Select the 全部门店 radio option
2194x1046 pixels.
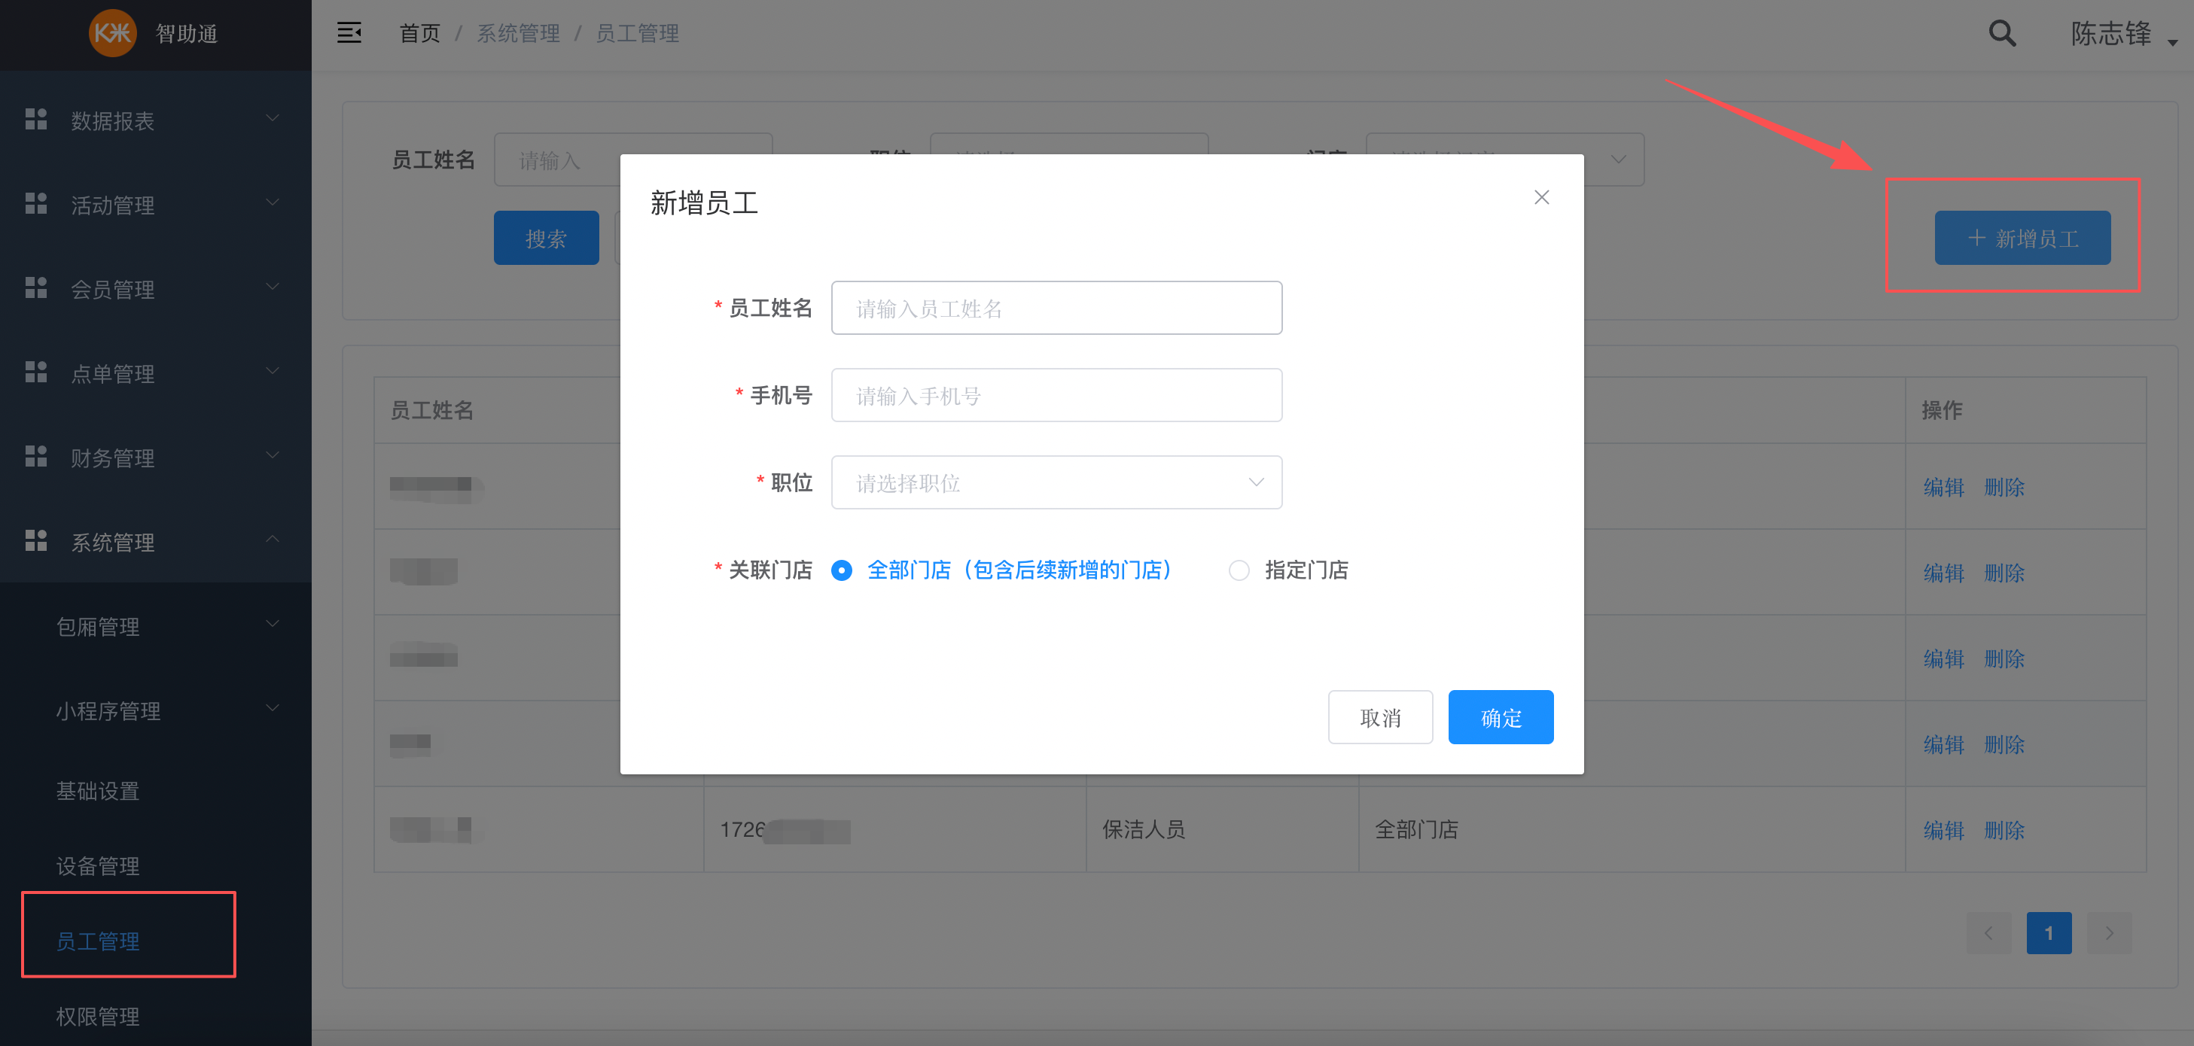click(x=842, y=570)
